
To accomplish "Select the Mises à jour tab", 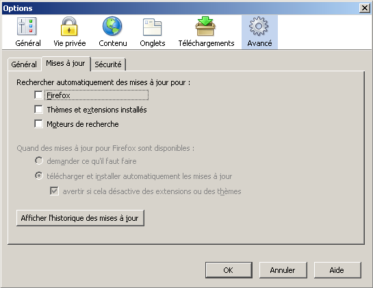I will [66, 63].
